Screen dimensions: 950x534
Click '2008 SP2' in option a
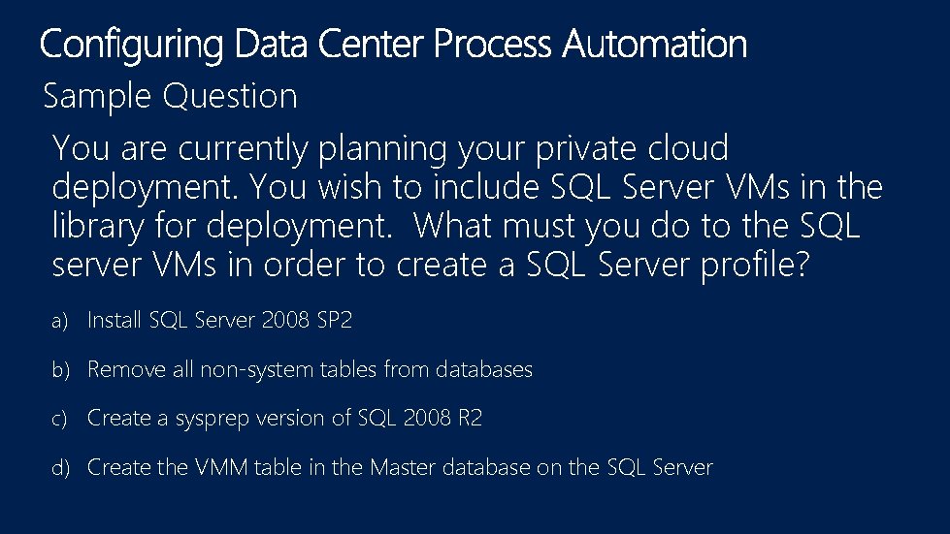coord(307,321)
